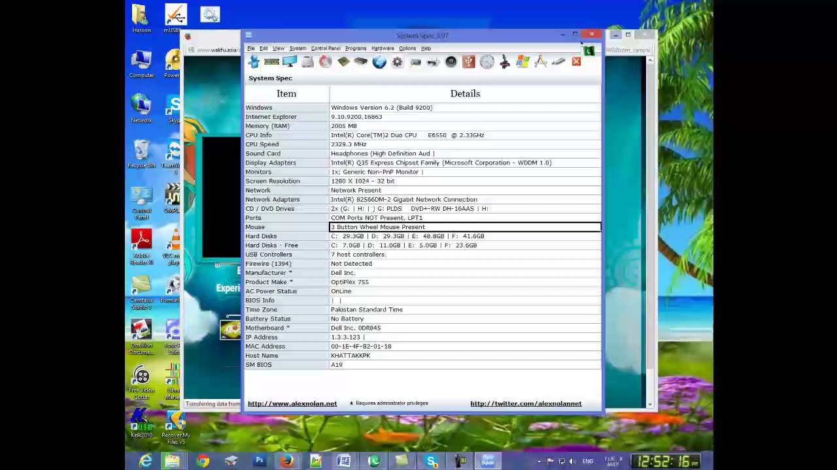
Task: Click the network adapter card toolbar icon
Action: click(415, 62)
